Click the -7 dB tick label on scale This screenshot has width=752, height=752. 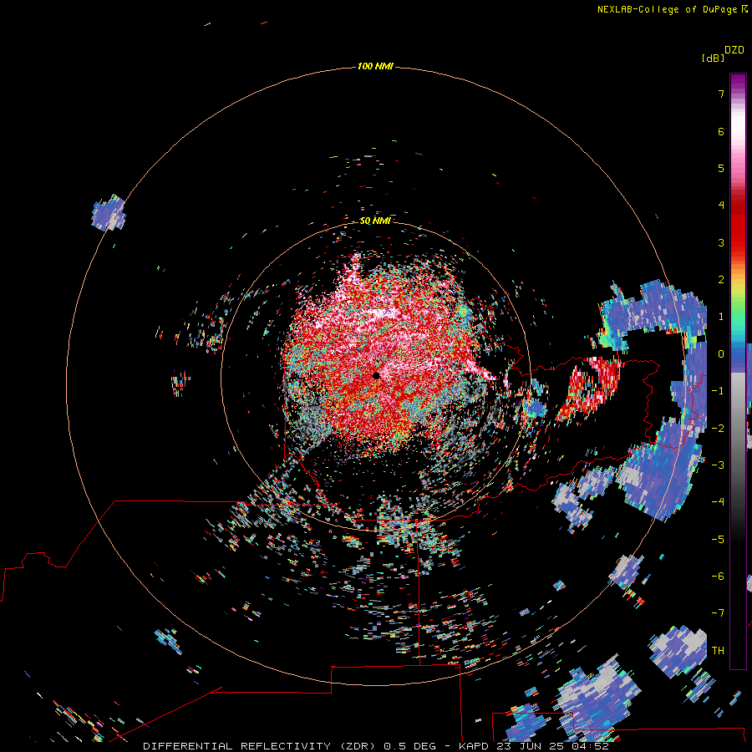tap(718, 613)
